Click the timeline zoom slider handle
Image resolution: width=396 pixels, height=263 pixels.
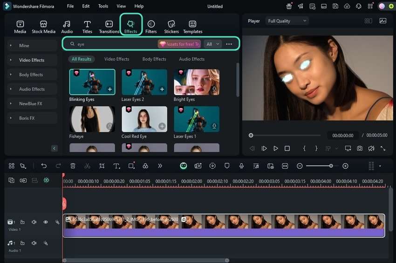point(331,166)
